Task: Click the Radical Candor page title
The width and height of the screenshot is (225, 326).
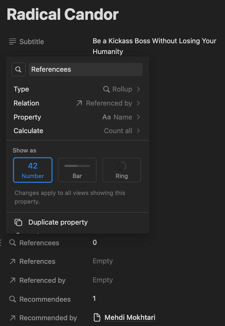Action: 63,14
